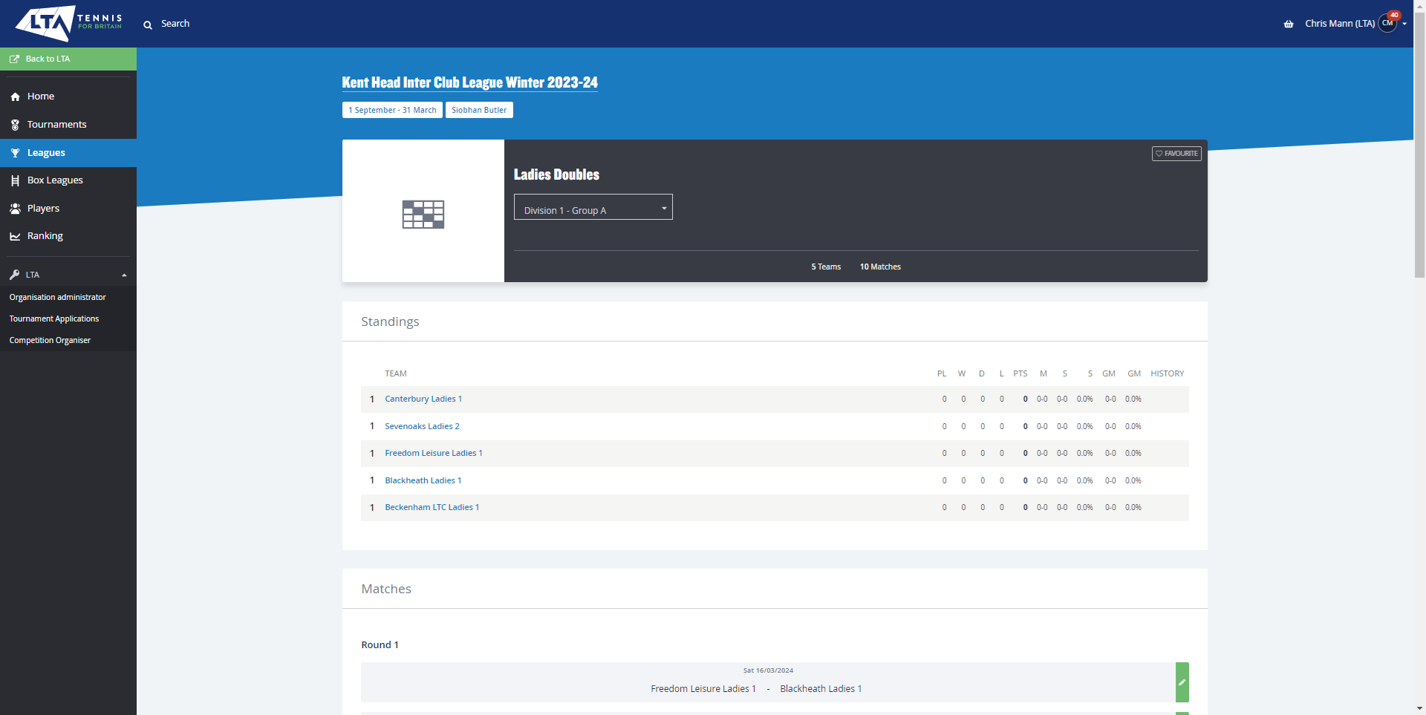The width and height of the screenshot is (1426, 715).
Task: Click the search magnifier icon
Action: point(148,25)
